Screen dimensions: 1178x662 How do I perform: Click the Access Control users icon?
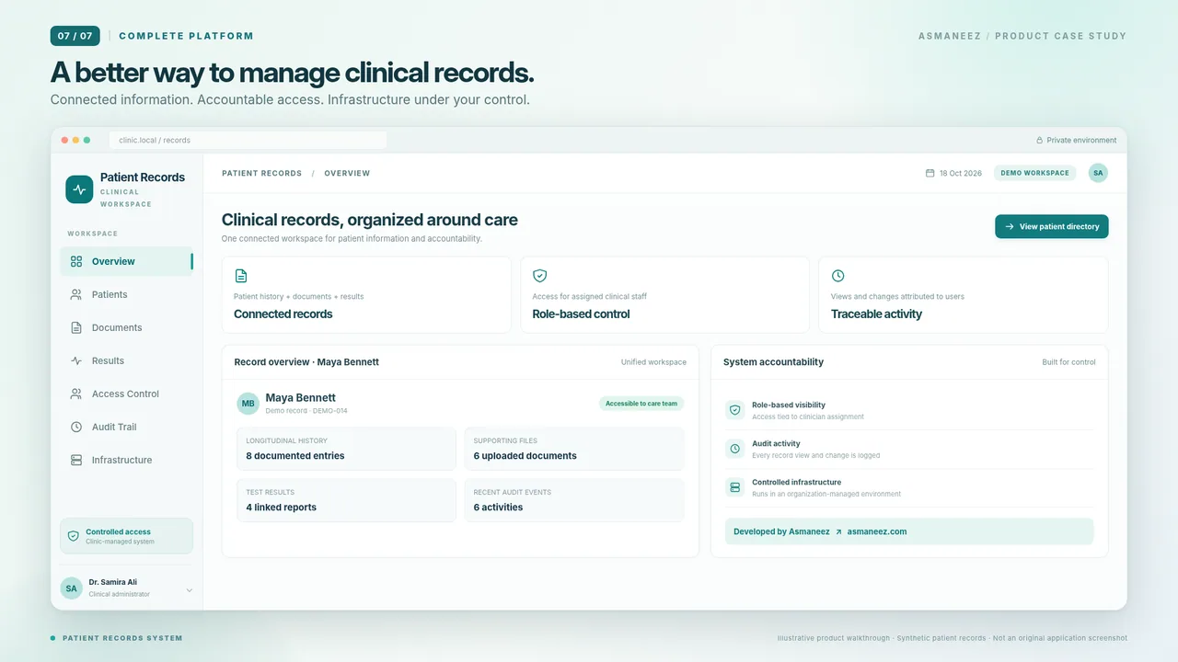coord(76,394)
